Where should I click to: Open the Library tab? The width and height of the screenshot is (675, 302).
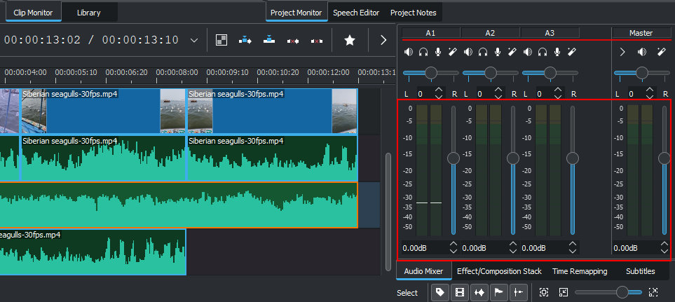88,13
